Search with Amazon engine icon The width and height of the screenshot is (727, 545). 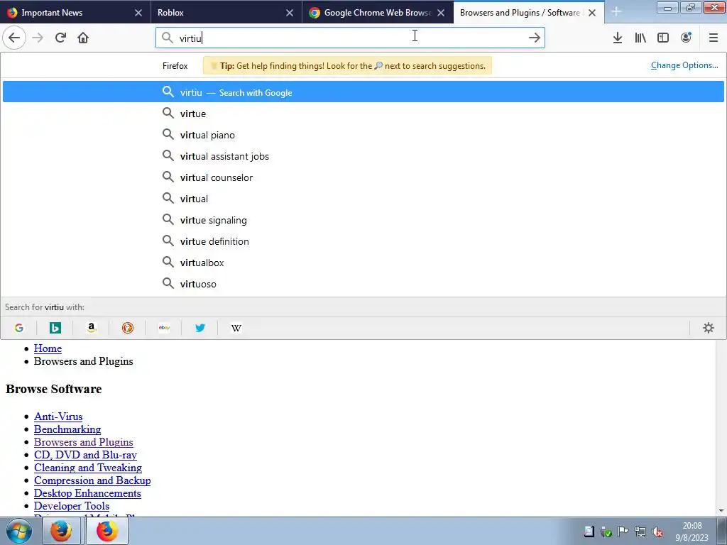point(92,328)
